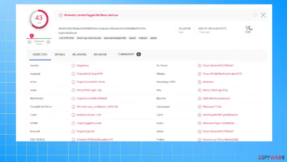Click the FireEye detection warning icon
Viewport: 287px width, 162px height.
coord(200,140)
